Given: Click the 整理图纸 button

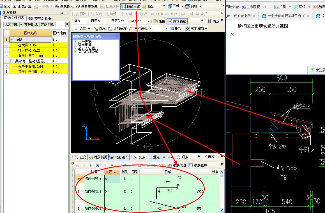Looking at the screenshot, I should click(x=31, y=25).
